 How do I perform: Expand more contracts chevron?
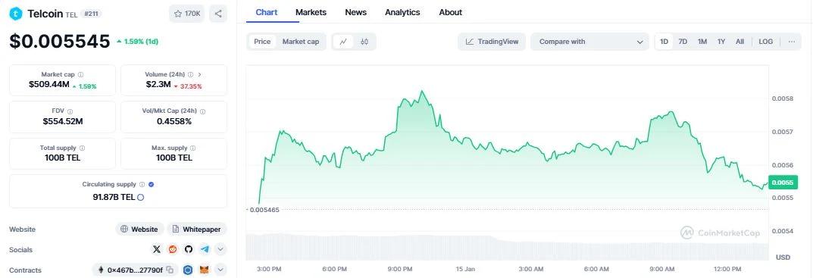[220, 270]
